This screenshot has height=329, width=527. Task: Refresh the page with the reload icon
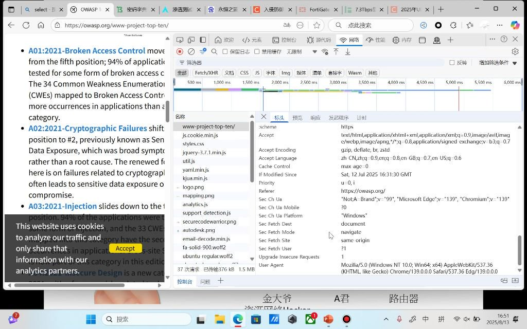pos(26,25)
